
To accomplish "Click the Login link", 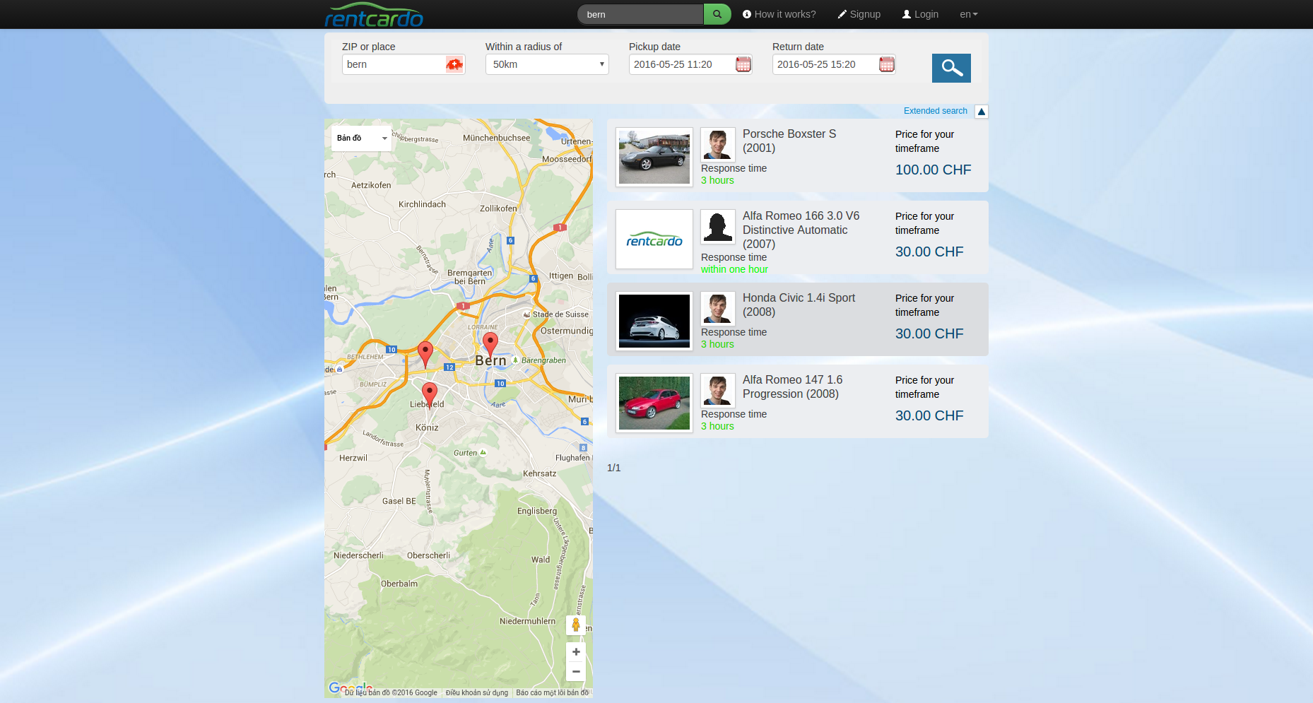I will 920,14.
